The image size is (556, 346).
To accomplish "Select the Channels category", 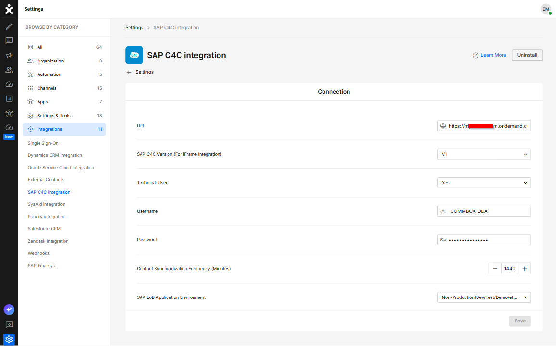I will [64, 88].
